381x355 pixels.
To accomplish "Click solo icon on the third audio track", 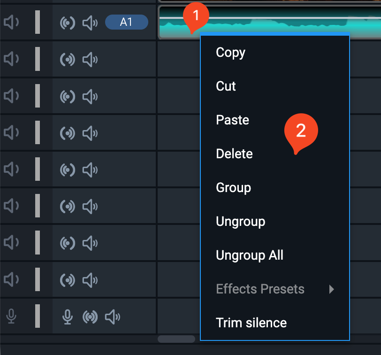I will coord(68,97).
